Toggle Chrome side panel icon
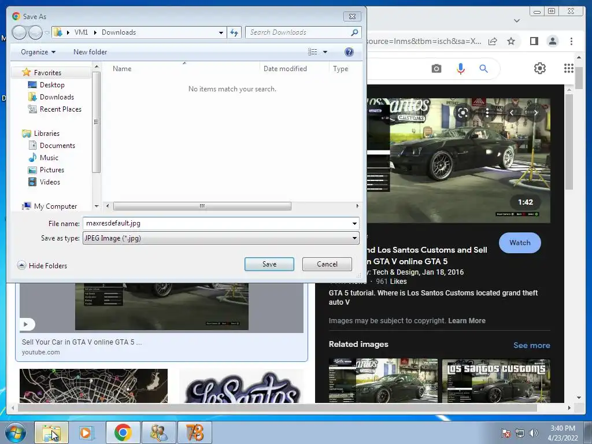Screen dimensions: 592x444 point(534,41)
